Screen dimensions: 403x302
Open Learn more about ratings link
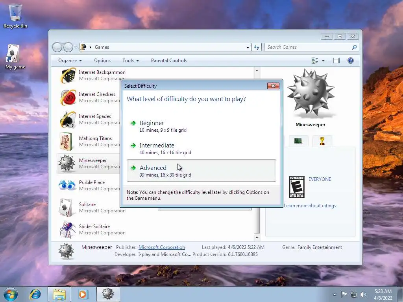click(x=310, y=206)
